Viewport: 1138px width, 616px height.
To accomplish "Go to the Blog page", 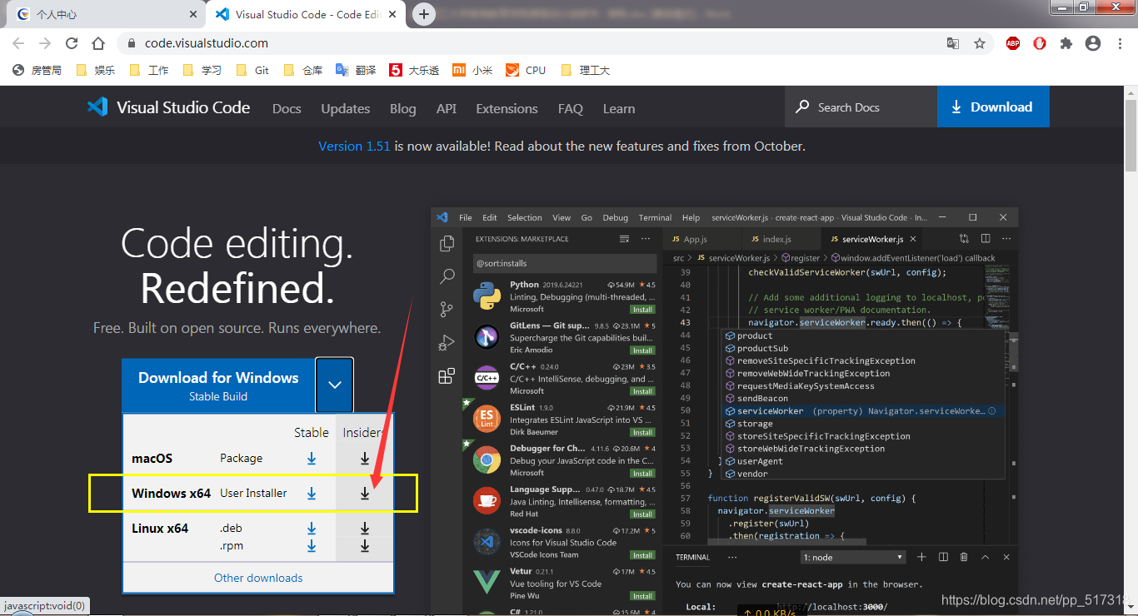I will [402, 109].
